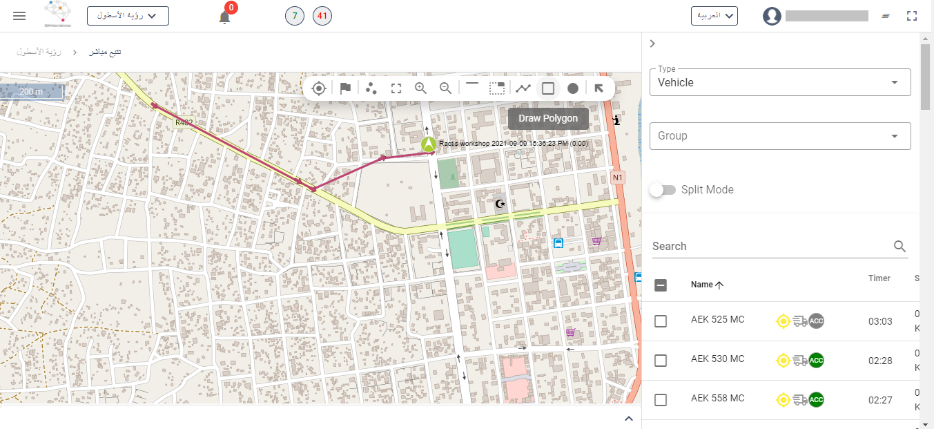Zoom in using the map magnifier plus icon
This screenshot has height=429, width=934.
coord(420,88)
